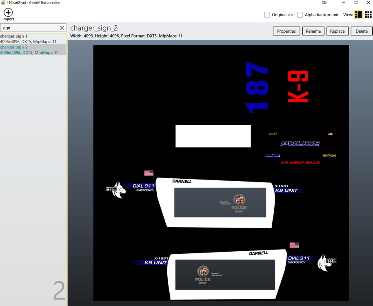Enable the Original size checkbox

(267, 15)
